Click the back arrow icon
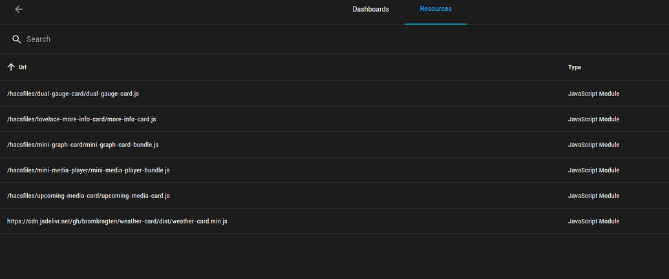Image resolution: width=669 pixels, height=279 pixels. (x=19, y=9)
